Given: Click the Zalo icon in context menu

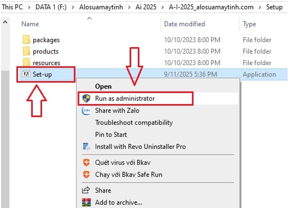Looking at the screenshot, I should (86, 111).
